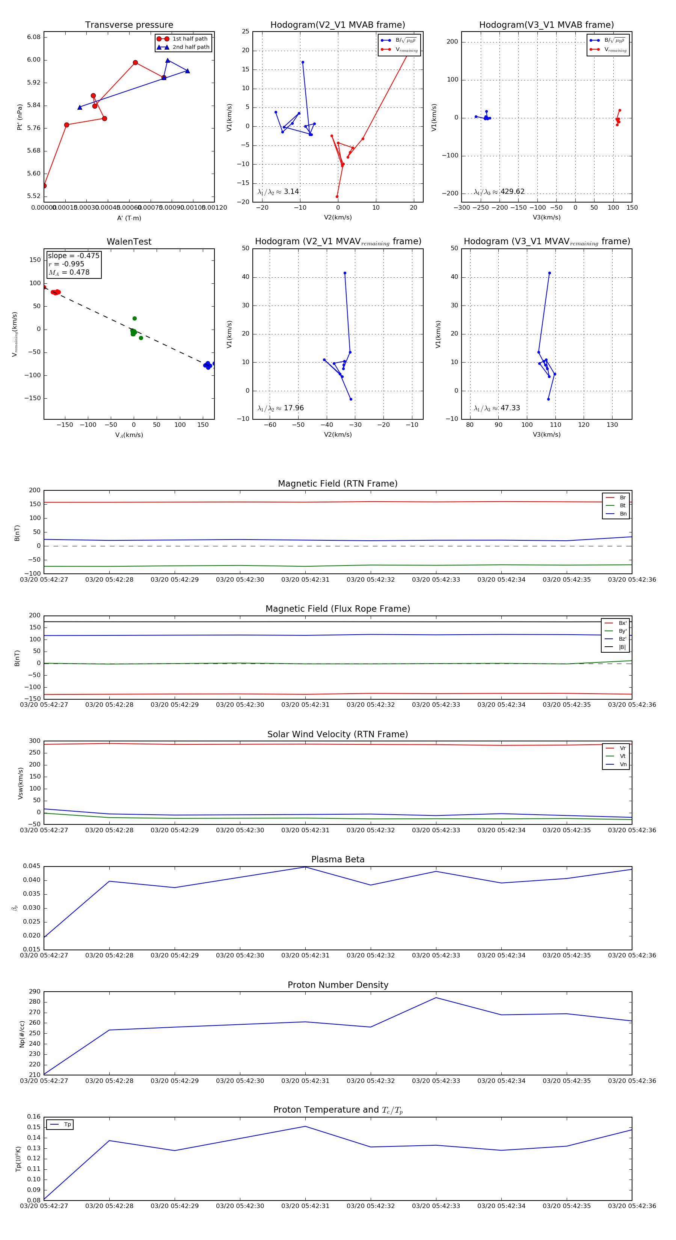Click the 'Magnetic Field (RTN Frame)' title
Image resolution: width=676 pixels, height=1240 pixels.
(x=338, y=484)
